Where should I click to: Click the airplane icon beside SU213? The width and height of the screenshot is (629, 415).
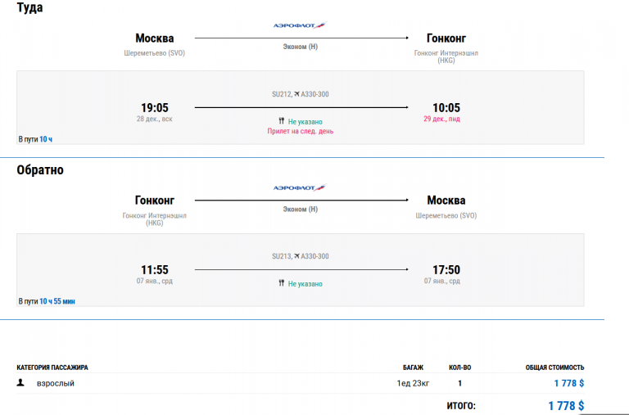point(296,256)
